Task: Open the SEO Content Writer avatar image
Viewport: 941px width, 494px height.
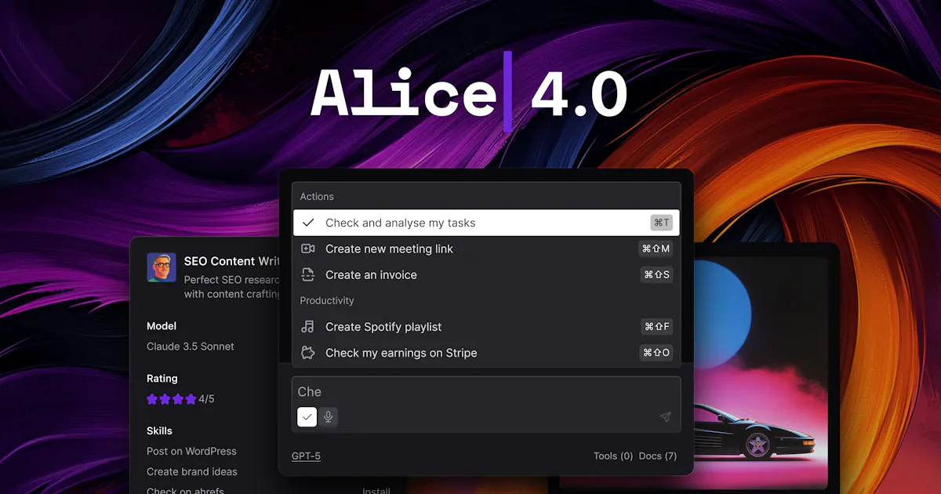Action: [162, 268]
